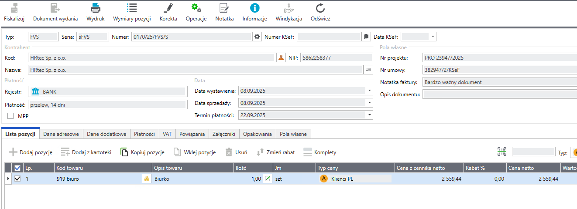577x209 pixels.
Task: Click barcode scanner icon in list toolbar
Action: click(501, 152)
